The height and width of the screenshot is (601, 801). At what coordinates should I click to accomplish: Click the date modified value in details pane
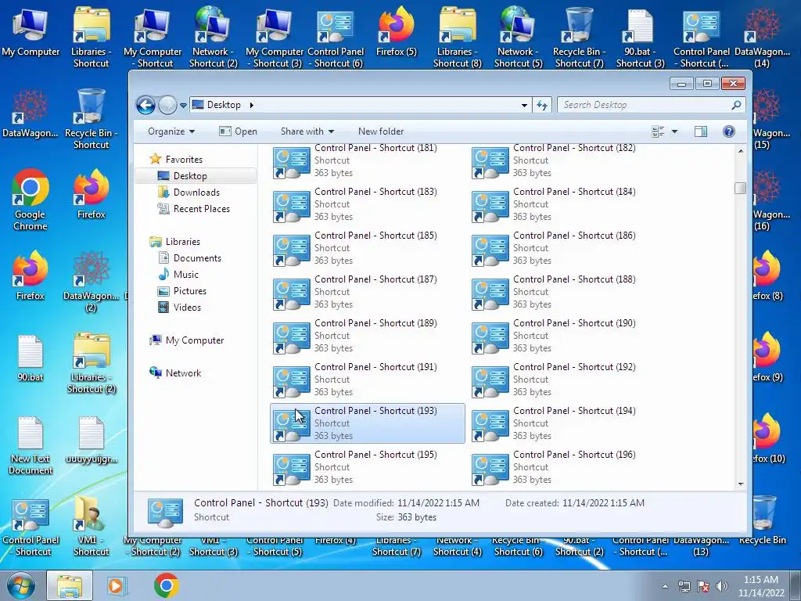click(x=438, y=503)
